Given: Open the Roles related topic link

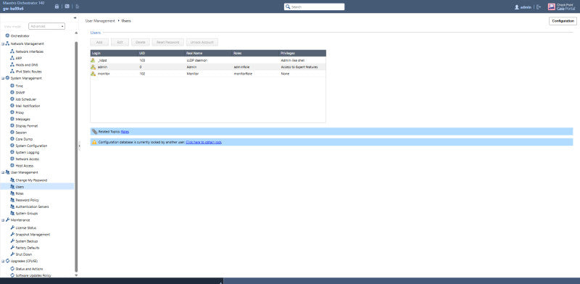Looking at the screenshot, I should tap(125, 132).
